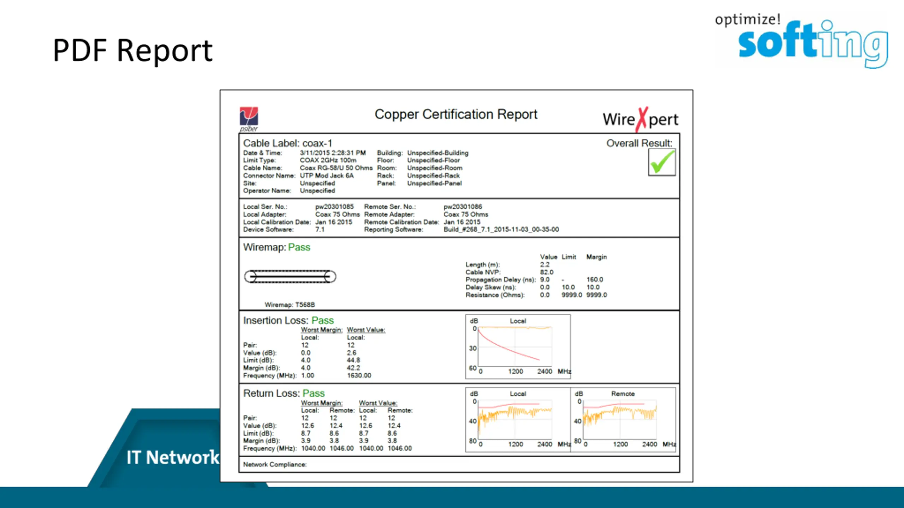Click the "Local Calibration Date:" label
This screenshot has width=904, height=508.
pos(277,222)
